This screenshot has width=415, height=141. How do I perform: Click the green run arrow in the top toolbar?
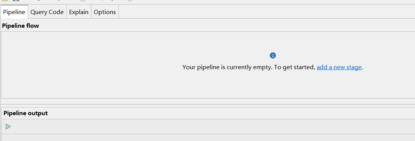click(x=39, y=0)
